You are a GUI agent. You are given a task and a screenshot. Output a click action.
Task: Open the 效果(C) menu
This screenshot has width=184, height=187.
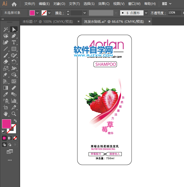104,4
